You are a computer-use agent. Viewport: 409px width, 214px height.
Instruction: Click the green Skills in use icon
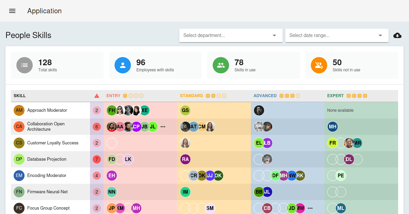pos(221,65)
